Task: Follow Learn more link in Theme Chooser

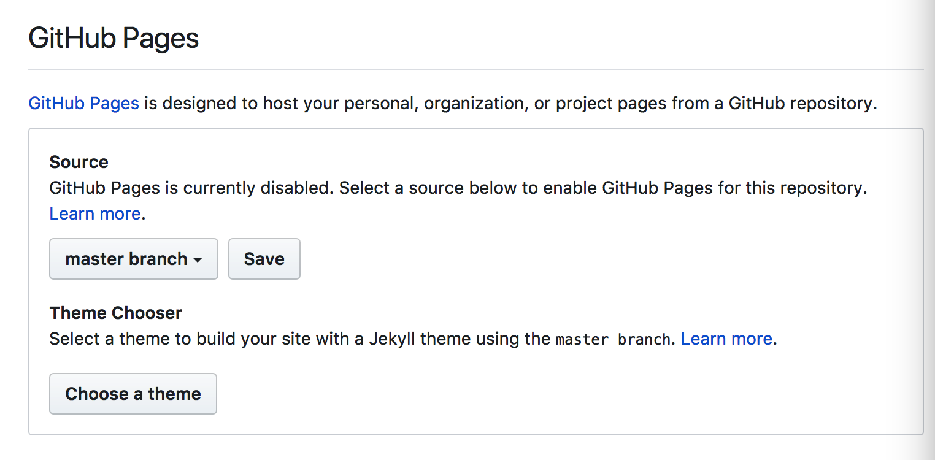Action: click(x=726, y=339)
